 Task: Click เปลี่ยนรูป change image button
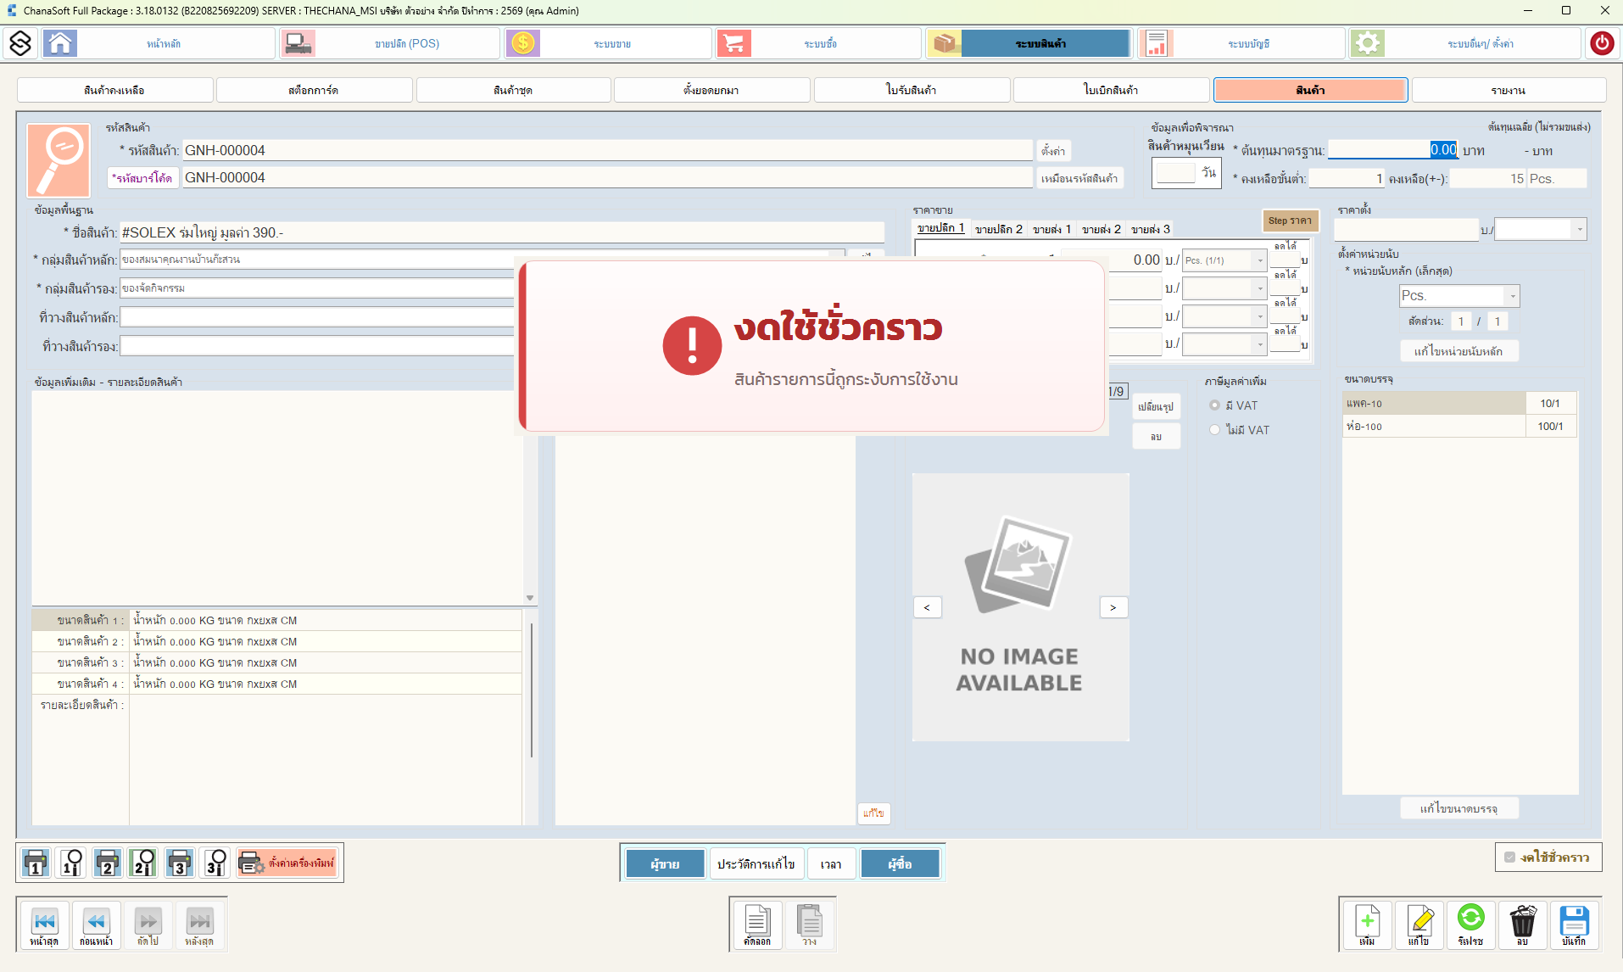point(1156,407)
